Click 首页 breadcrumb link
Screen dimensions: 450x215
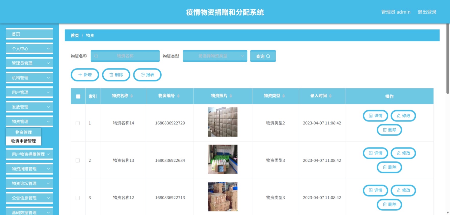(x=75, y=35)
